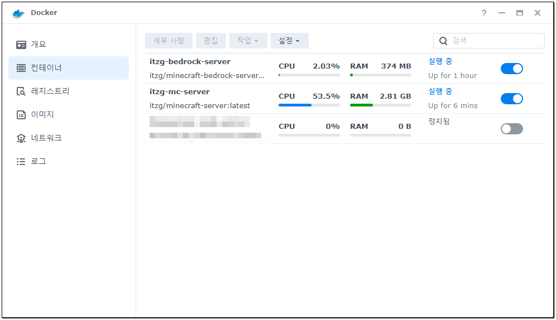Maximize the Docker window

(520, 13)
